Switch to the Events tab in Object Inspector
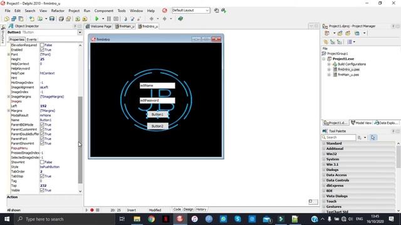Screen dimensions: 401x225 [32, 39]
